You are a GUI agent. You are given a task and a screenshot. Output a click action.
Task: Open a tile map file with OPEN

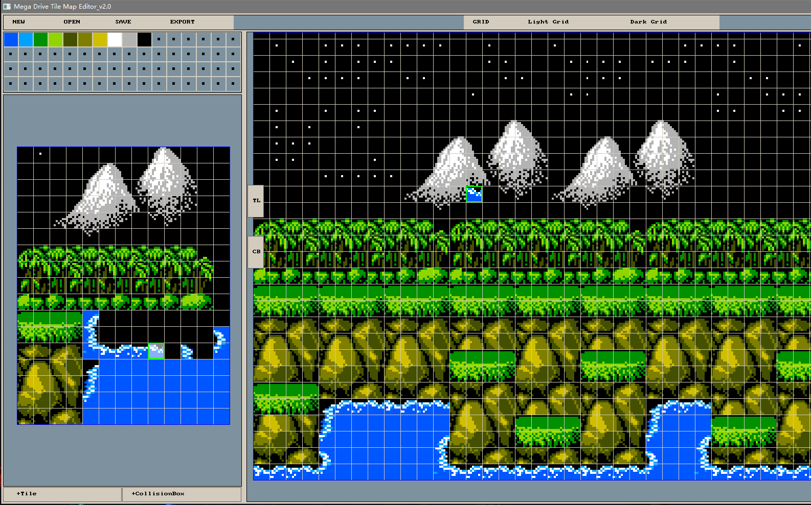tap(72, 22)
